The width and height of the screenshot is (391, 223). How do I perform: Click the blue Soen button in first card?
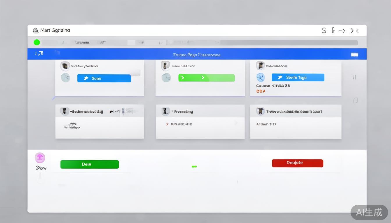pyautogui.click(x=104, y=78)
